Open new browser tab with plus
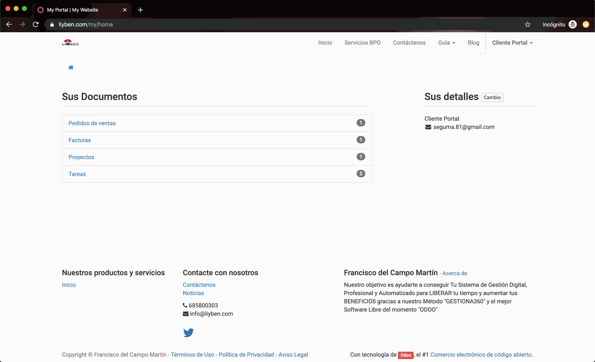 (x=140, y=10)
